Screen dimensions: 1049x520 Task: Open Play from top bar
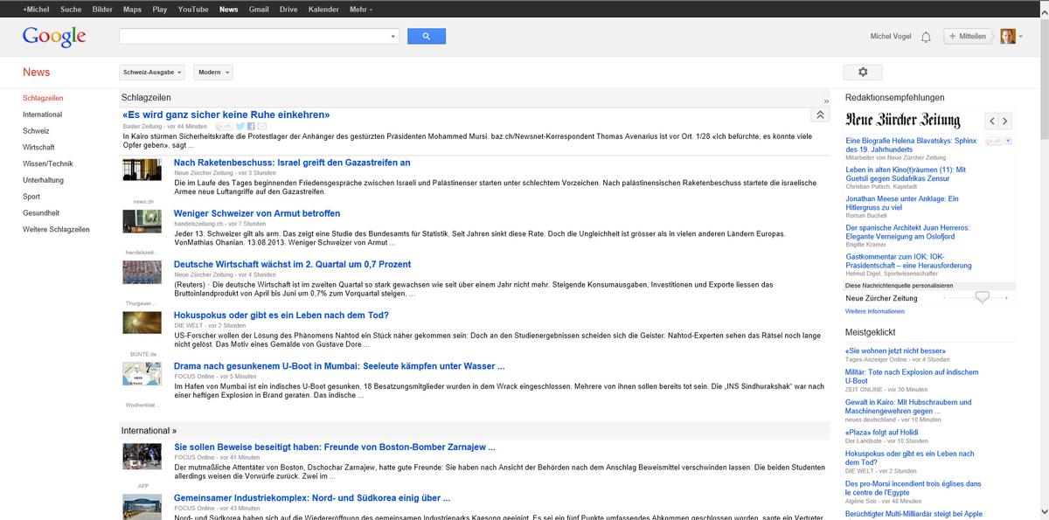click(x=160, y=9)
